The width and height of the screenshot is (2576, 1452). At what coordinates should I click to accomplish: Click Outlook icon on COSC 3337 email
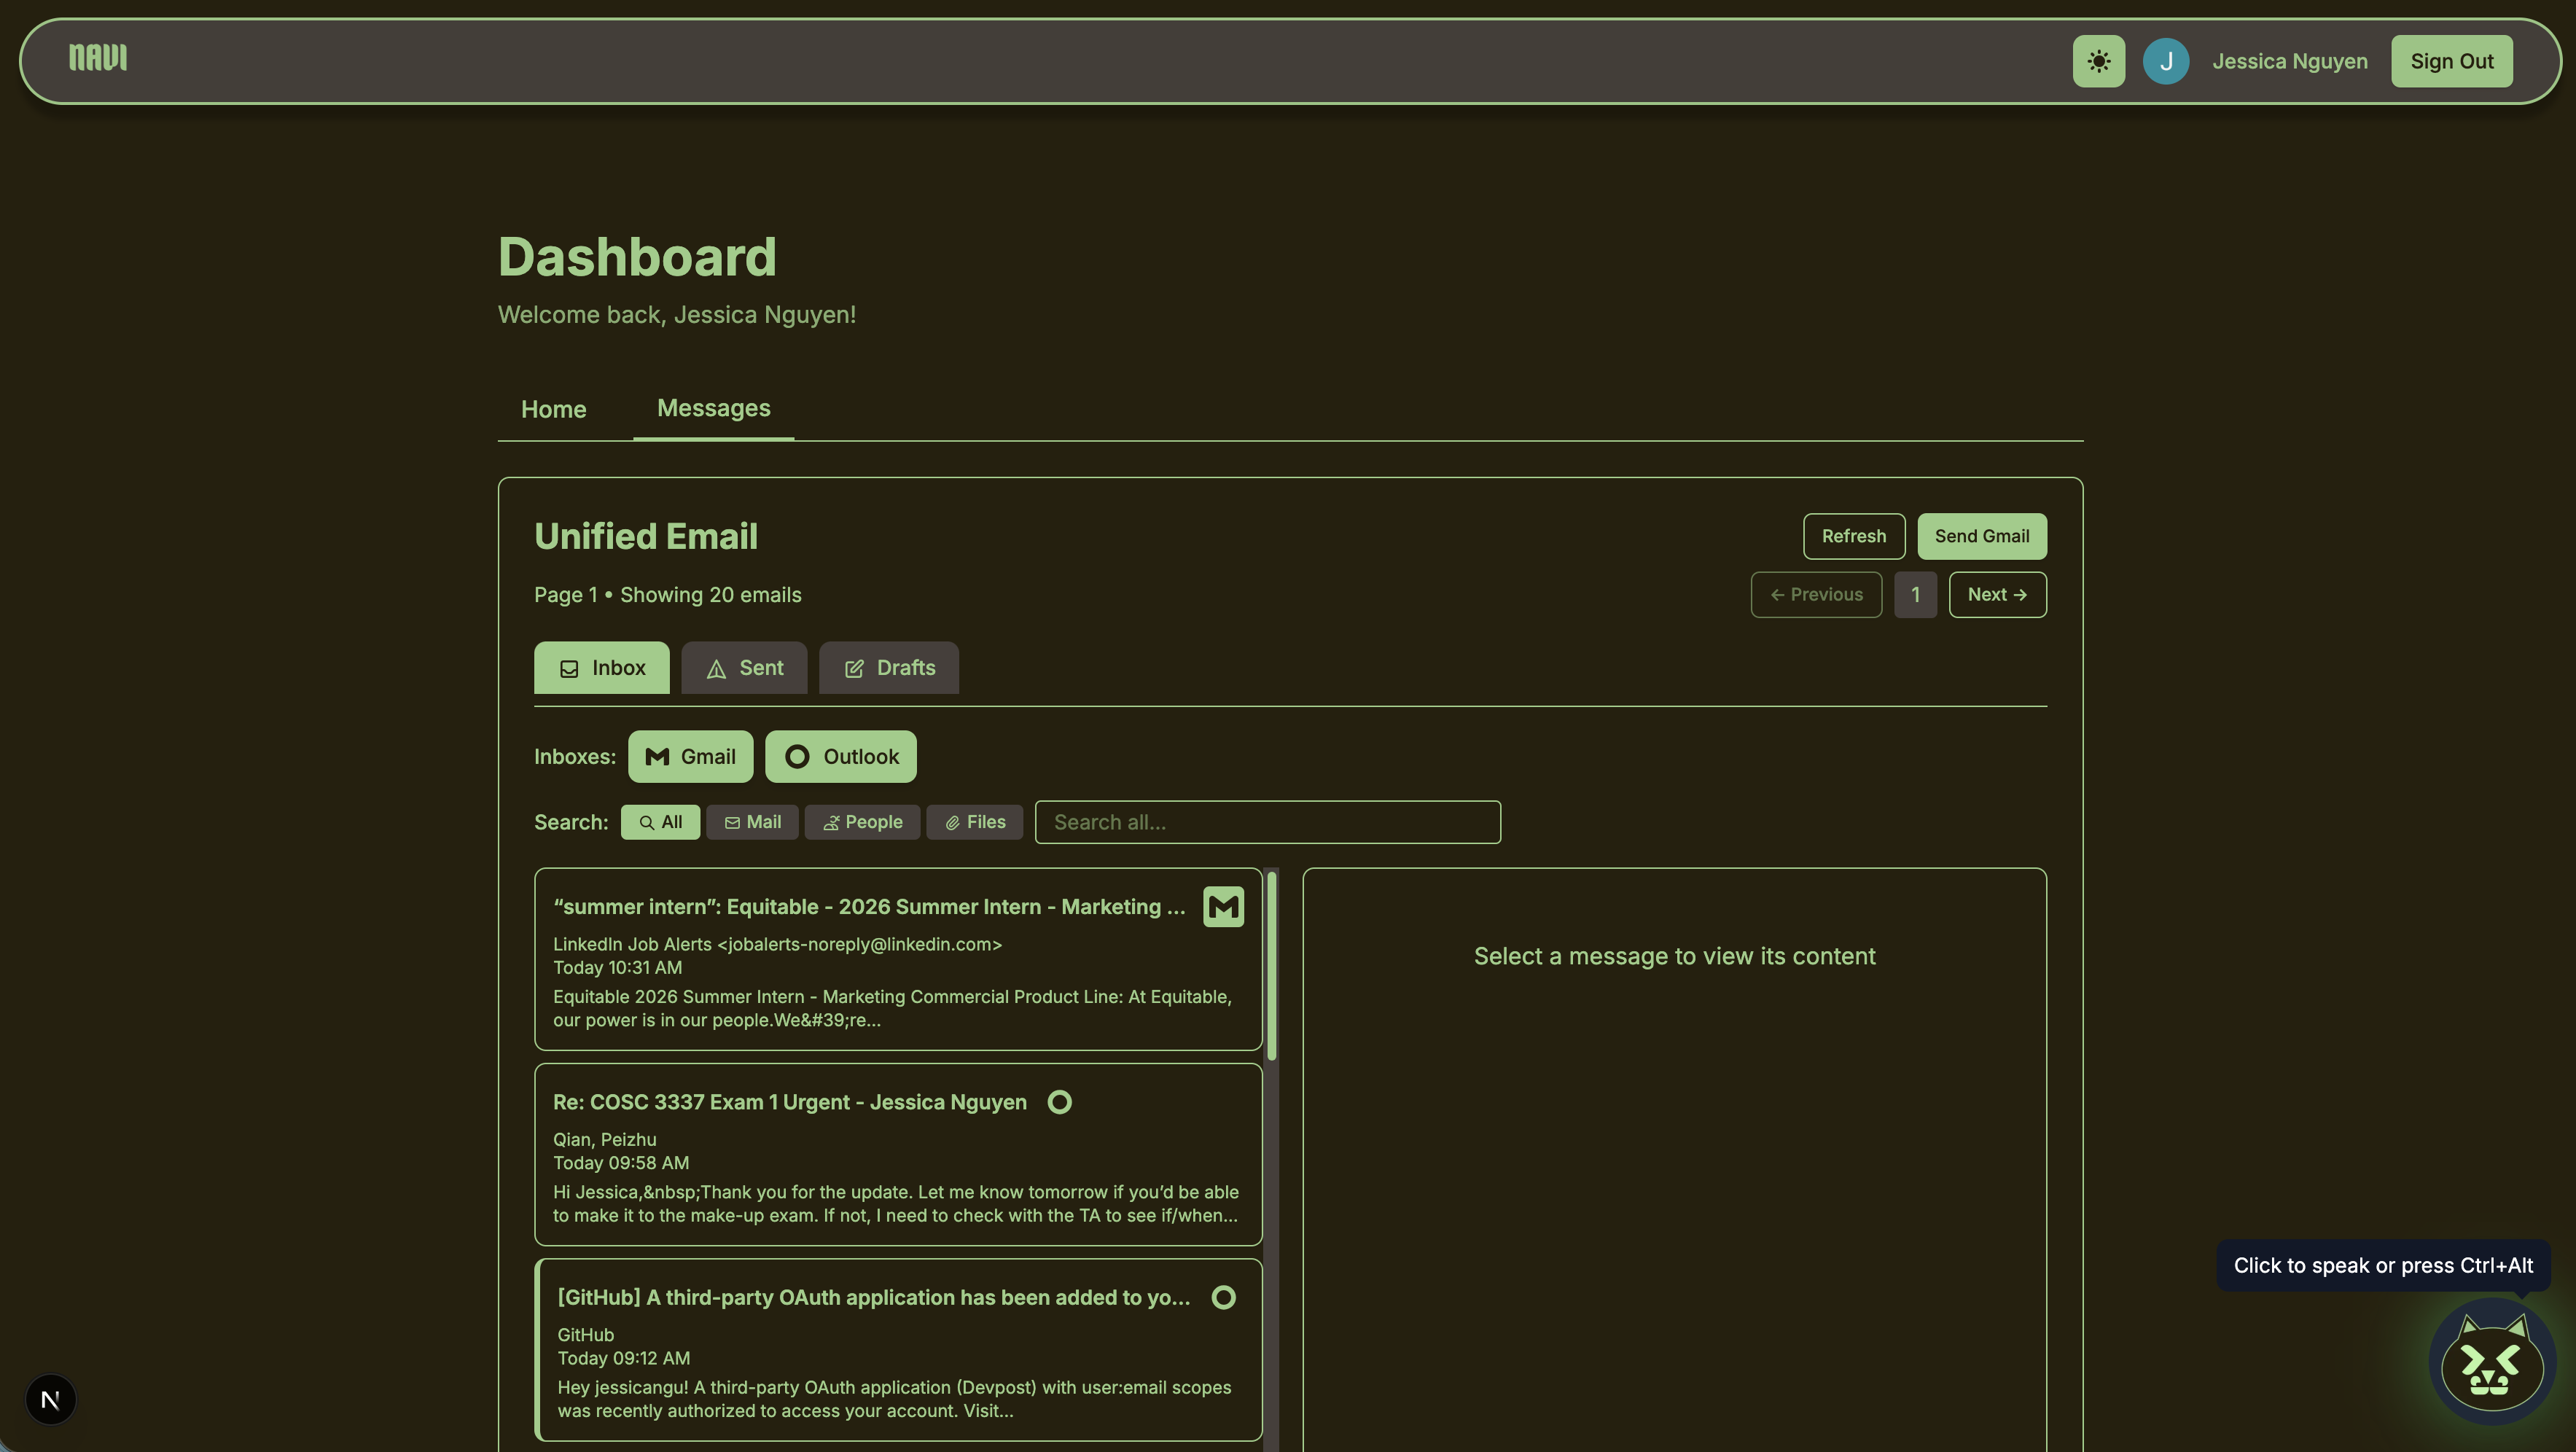[1059, 1102]
